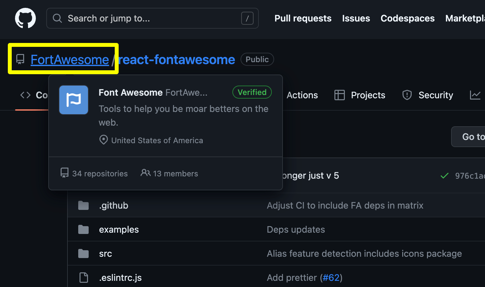The height and width of the screenshot is (287, 485).
Task: Click the Insights graph icon
Action: (x=475, y=95)
